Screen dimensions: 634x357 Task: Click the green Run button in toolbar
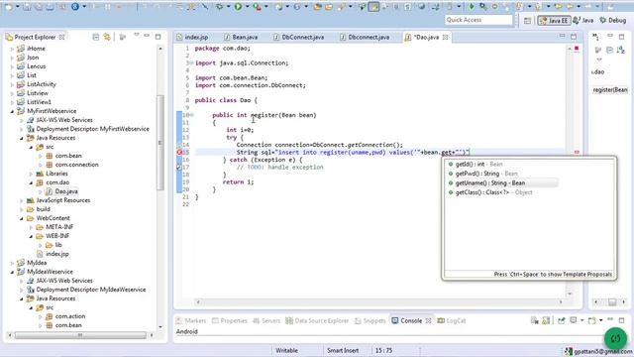point(238,7)
